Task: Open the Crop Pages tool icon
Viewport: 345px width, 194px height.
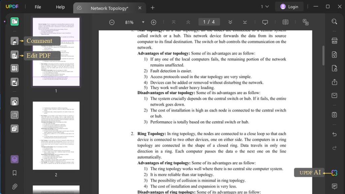Action: click(x=14, y=115)
